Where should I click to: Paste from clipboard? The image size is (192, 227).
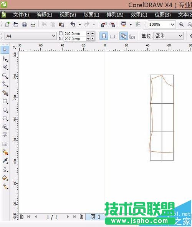pos(61,24)
